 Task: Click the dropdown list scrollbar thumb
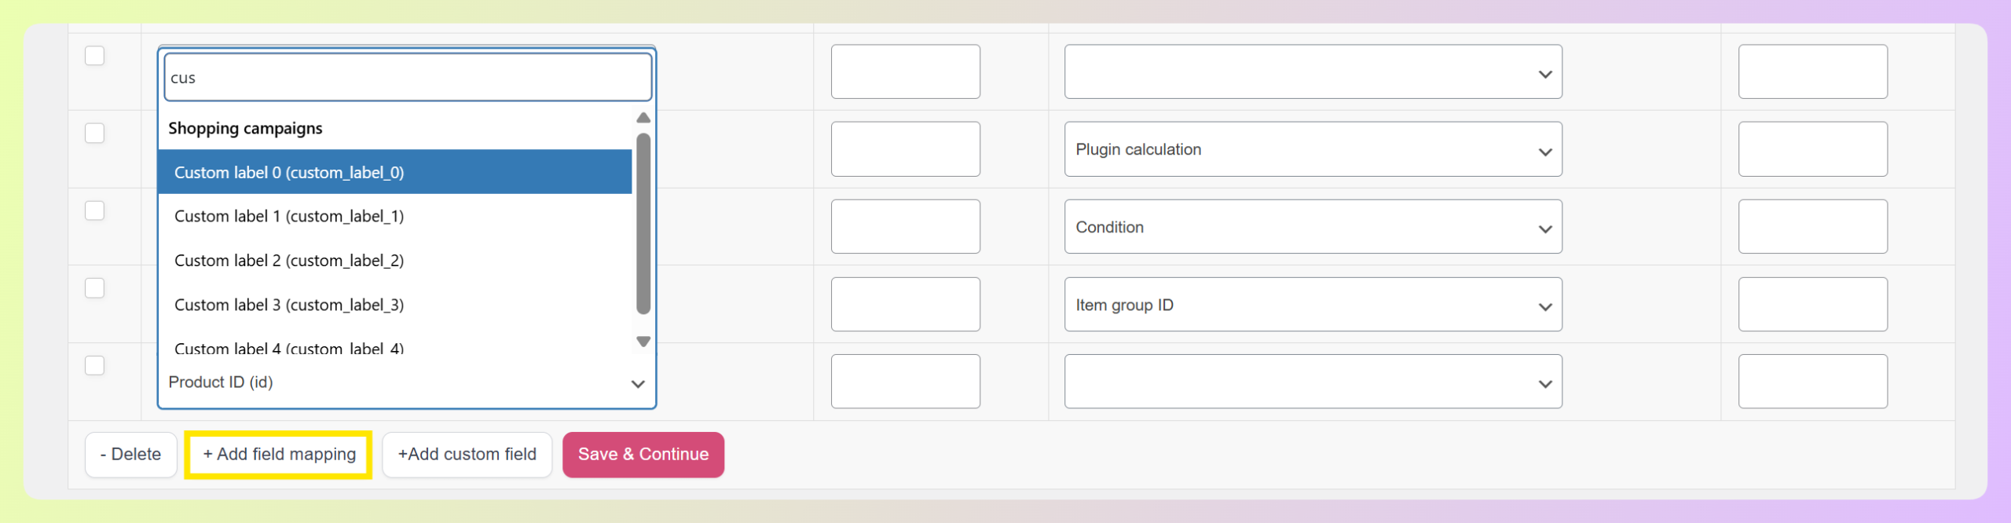[643, 224]
